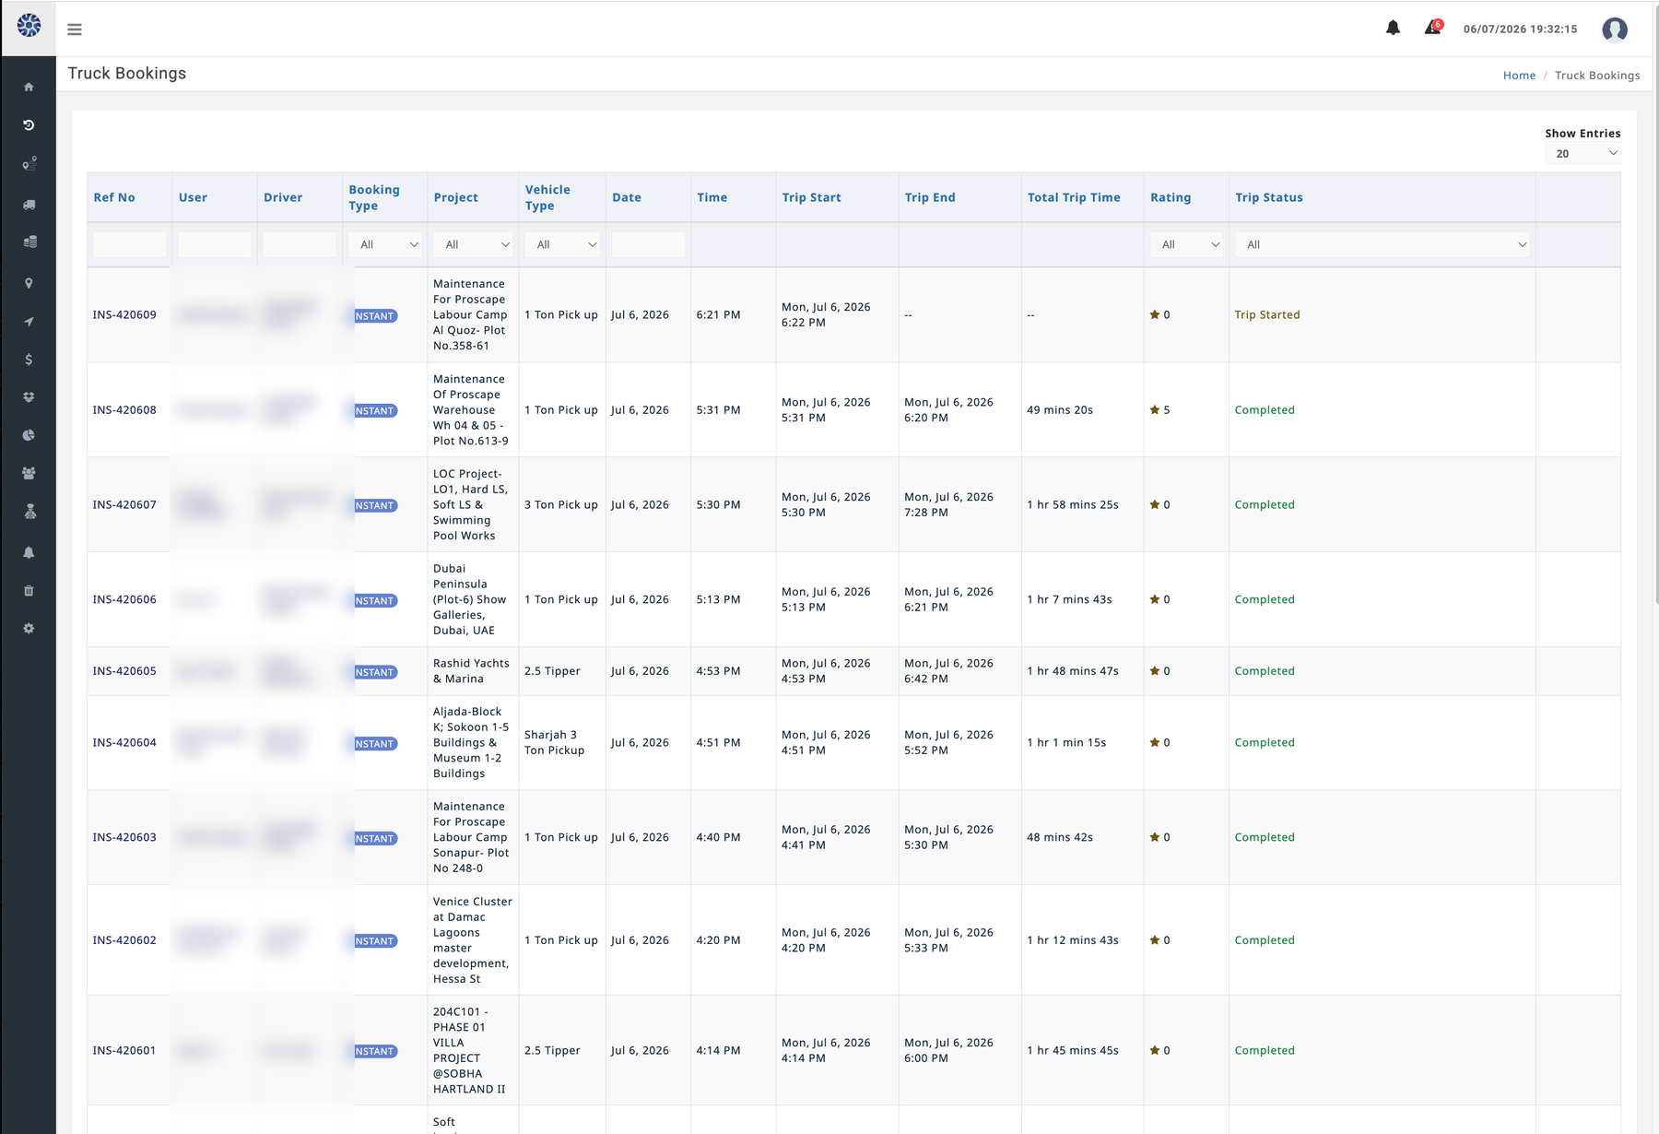Viewport: 1659px width, 1134px height.
Task: Open the pie chart reports icon
Action: point(29,435)
